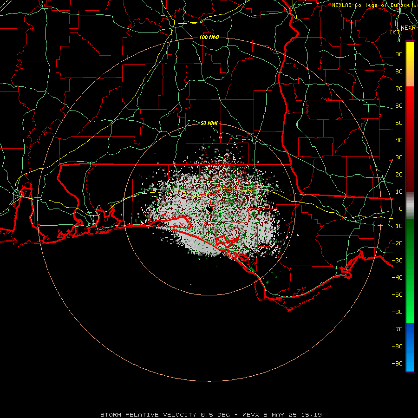Click the yellow NEXR label near the legend
This screenshot has height=418, width=418.
pos(408,28)
